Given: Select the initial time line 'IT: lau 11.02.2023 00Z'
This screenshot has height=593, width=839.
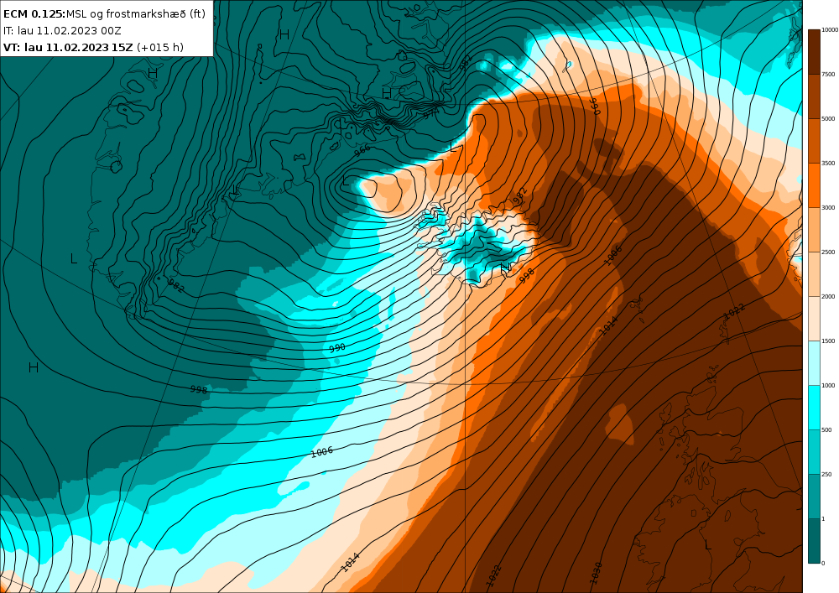Looking at the screenshot, I should (x=62, y=30).
